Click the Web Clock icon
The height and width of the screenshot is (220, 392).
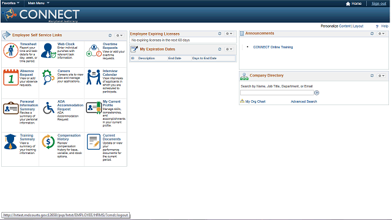point(48,51)
